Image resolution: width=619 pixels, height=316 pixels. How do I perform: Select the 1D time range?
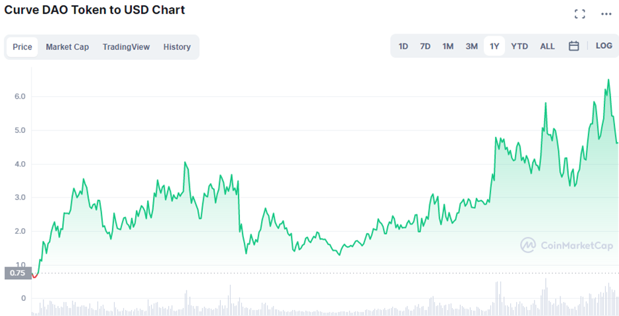(403, 46)
